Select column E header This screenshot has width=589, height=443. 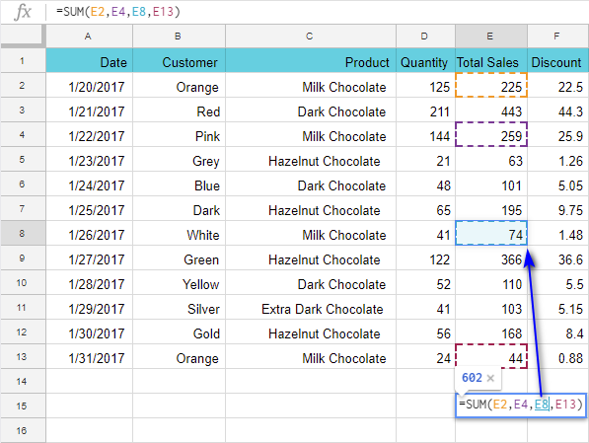click(x=491, y=37)
